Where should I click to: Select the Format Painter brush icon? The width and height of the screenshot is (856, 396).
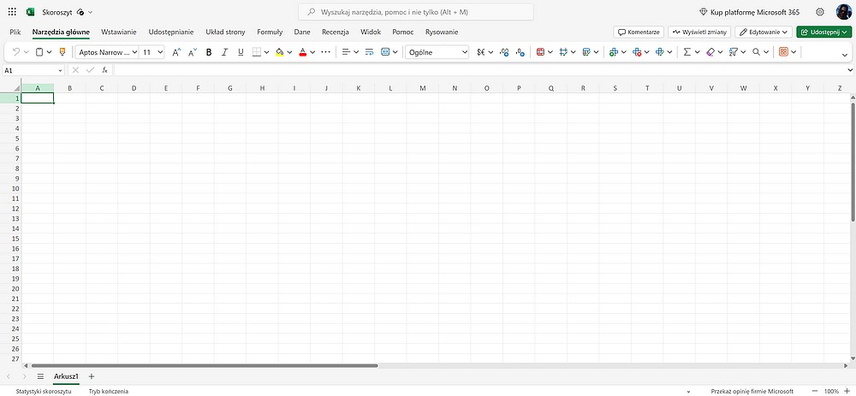click(x=62, y=52)
